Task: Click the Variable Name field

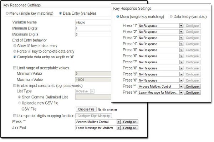Action: (x=93, y=22)
